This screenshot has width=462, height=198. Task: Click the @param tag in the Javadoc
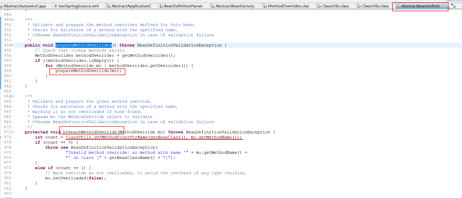40,117
